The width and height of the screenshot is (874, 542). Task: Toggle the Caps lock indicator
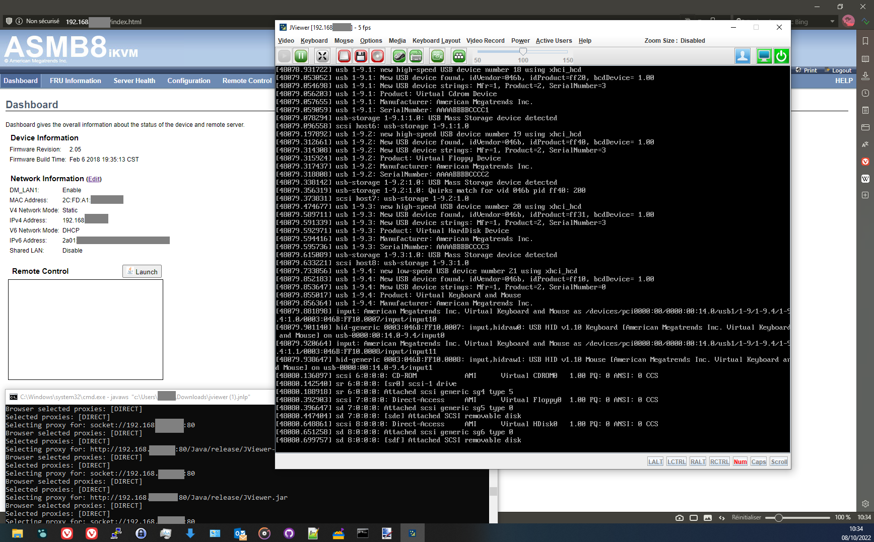pos(758,461)
